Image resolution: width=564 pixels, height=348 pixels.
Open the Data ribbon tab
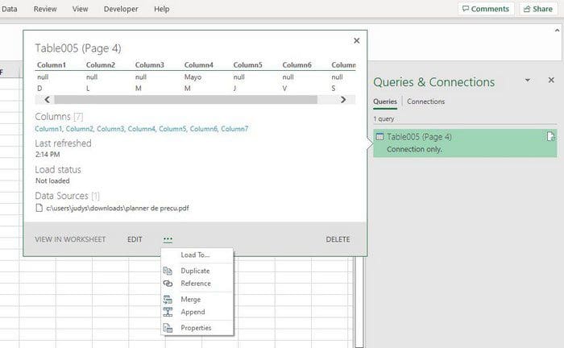(9, 9)
